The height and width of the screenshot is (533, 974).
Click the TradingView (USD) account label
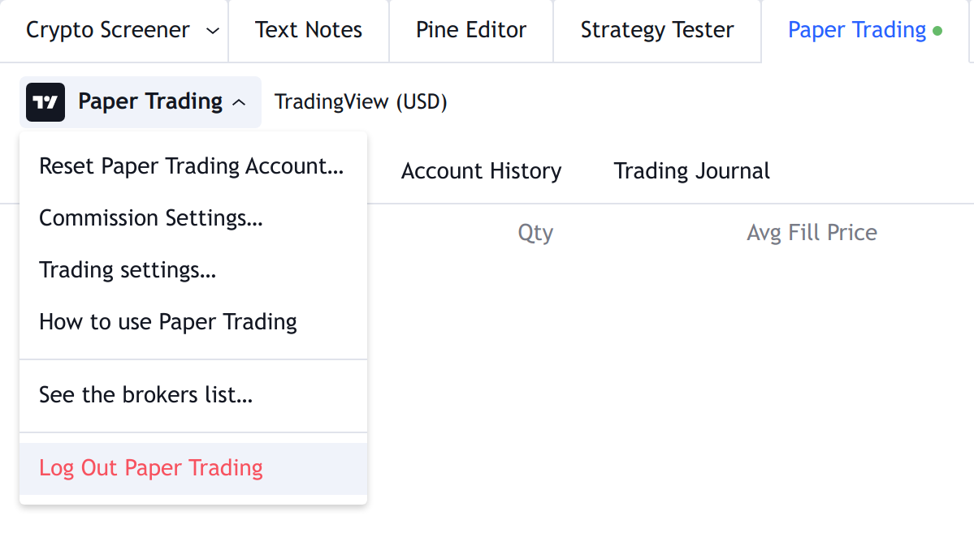click(361, 101)
